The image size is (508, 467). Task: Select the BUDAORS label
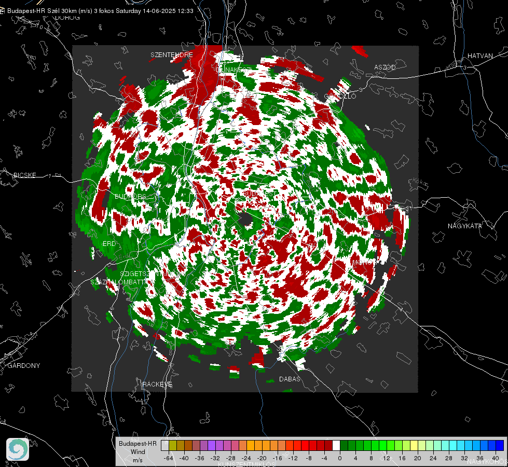(130, 197)
